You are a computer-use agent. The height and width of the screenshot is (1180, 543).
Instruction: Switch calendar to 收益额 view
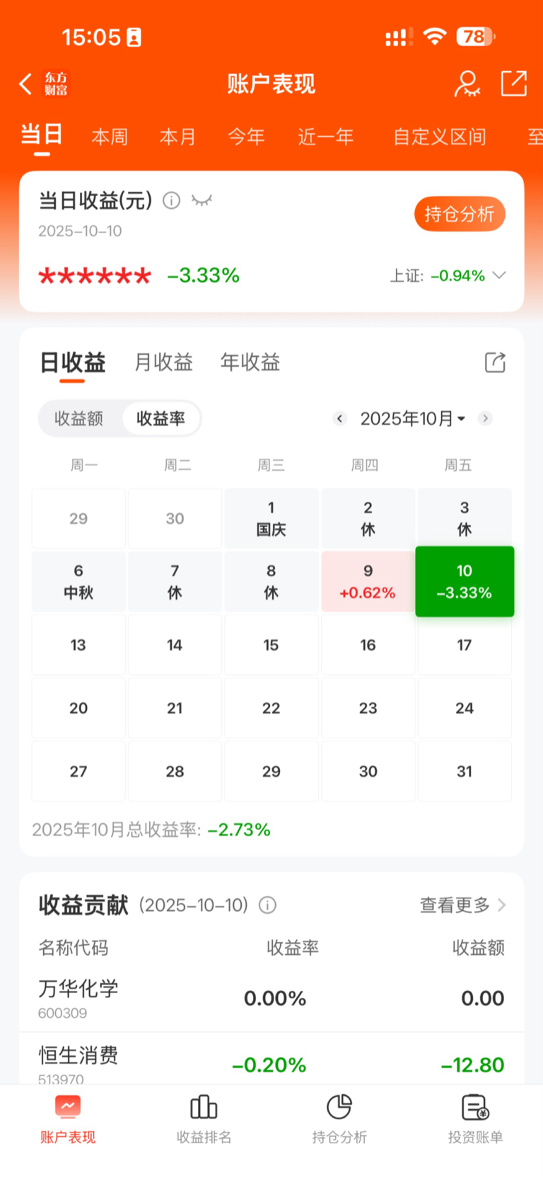click(x=79, y=418)
